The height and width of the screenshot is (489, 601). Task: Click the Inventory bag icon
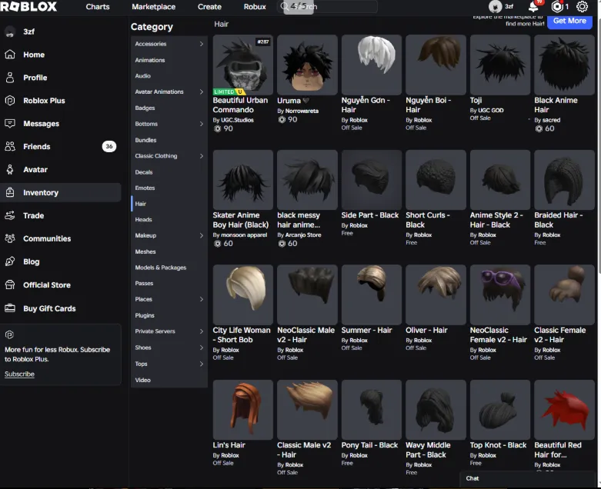(x=10, y=192)
